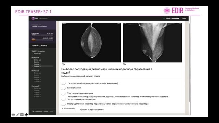Click the Short case 2 heading
Viewport: 219px width, 123px height.
coord(35,71)
